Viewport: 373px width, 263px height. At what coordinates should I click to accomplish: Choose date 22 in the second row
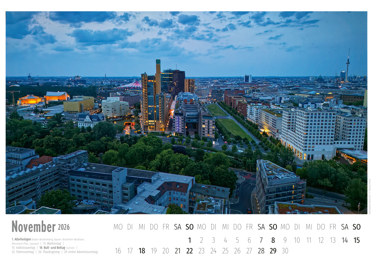[x=190, y=251]
